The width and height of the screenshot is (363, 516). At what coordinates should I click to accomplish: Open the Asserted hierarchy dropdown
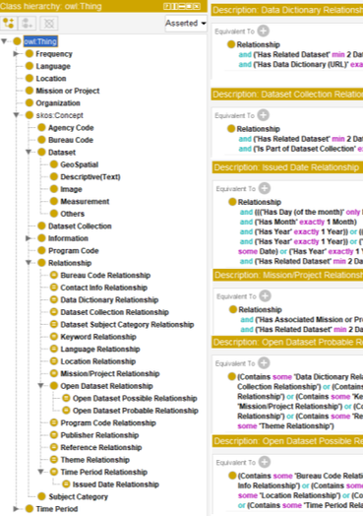tap(186, 24)
